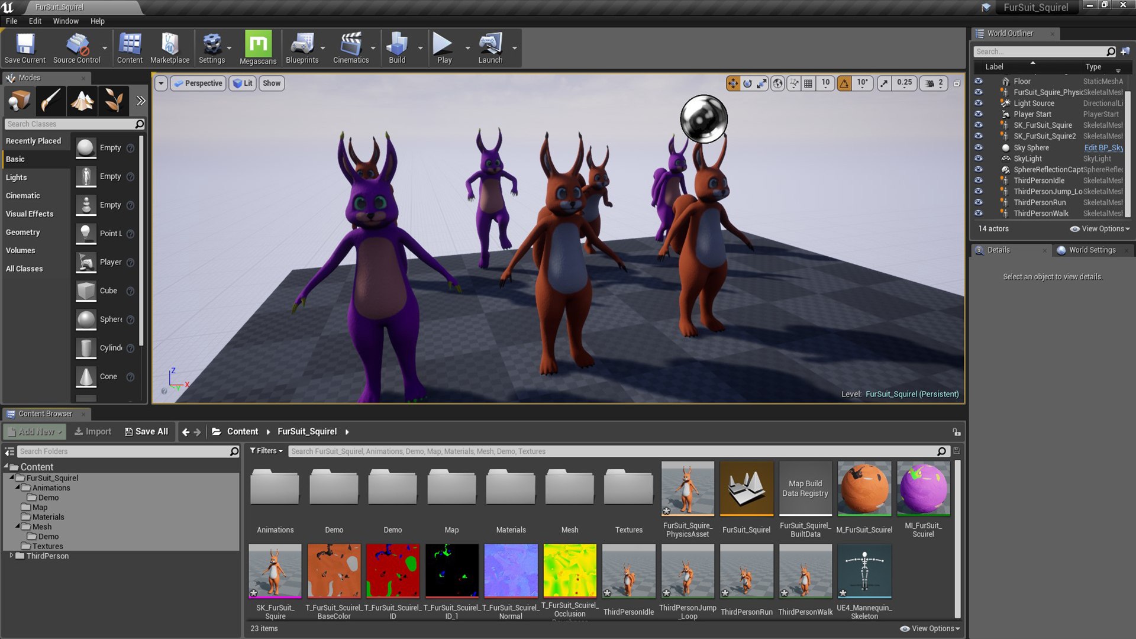
Task: Click FurSuit_Squirel in the breadcrumb path
Action: point(307,432)
